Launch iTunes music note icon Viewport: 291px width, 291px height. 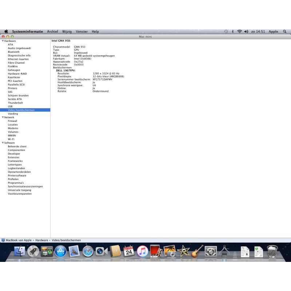pos(142,251)
